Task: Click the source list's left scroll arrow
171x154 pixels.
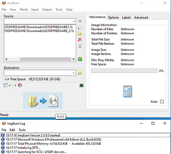Action: click(x=6, y=59)
